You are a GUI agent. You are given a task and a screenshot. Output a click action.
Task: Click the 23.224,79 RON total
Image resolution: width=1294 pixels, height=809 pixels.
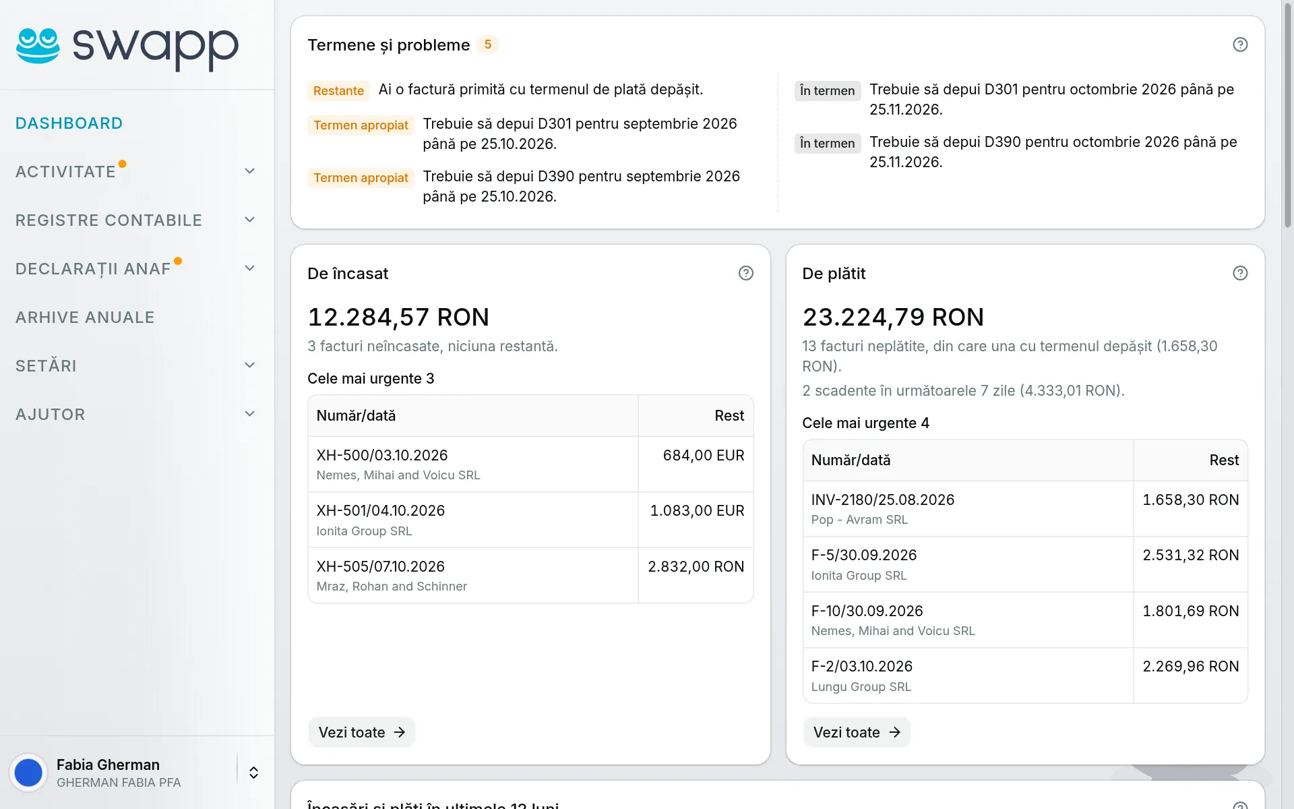893,317
